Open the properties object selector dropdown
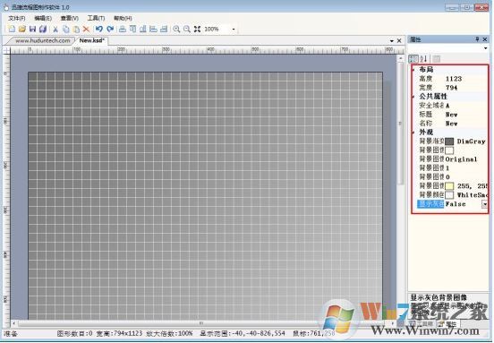494x343 pixels. (485, 48)
